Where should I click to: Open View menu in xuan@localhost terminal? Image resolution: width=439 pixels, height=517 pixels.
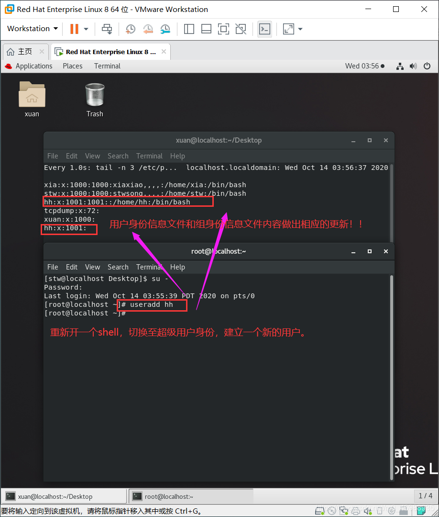93,156
